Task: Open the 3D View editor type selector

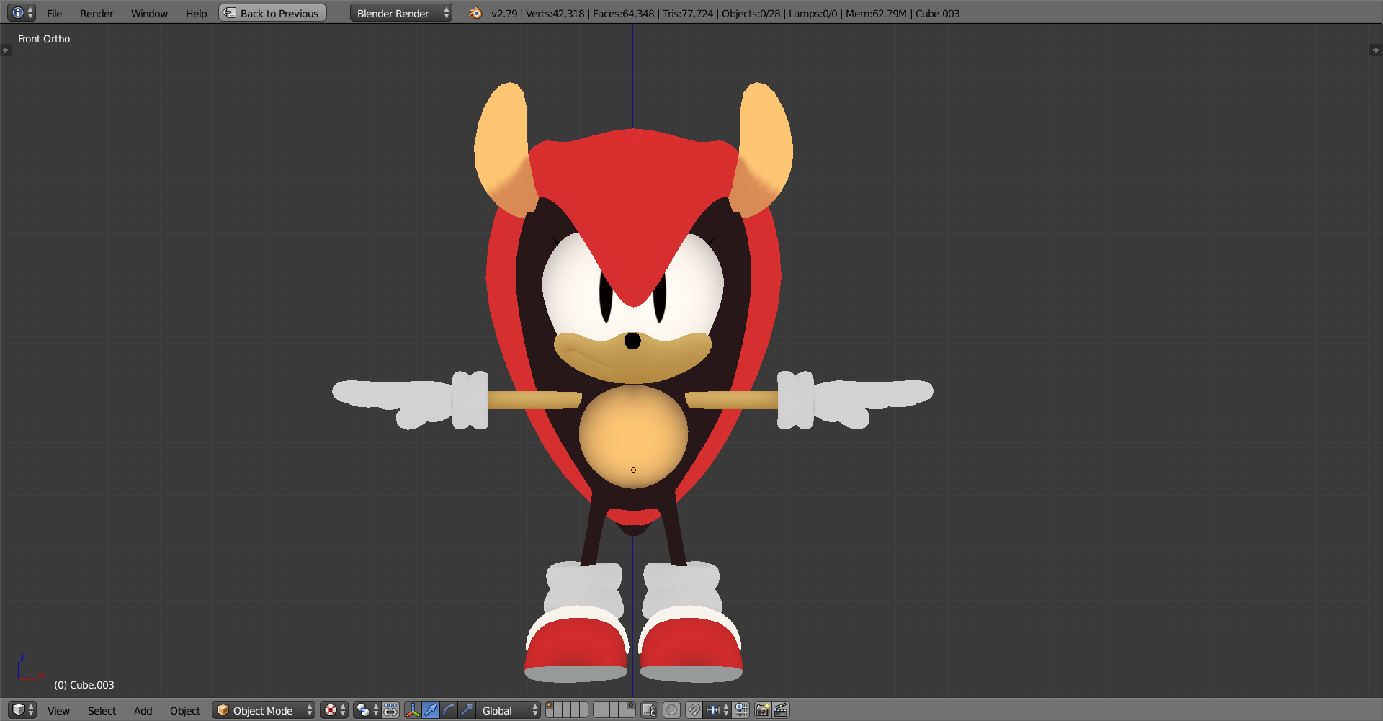Action: point(22,710)
